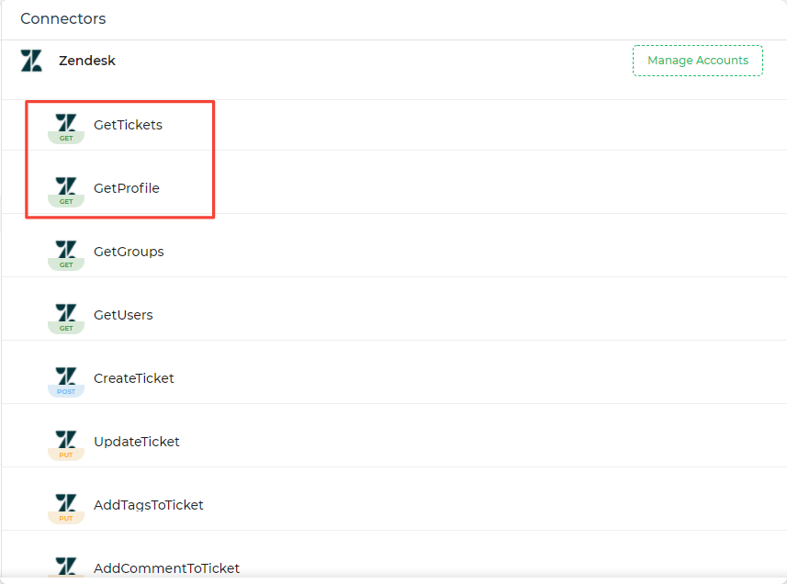The image size is (787, 584).
Task: Click the AddCommentToTicket Zendesk icon
Action: [x=66, y=567]
